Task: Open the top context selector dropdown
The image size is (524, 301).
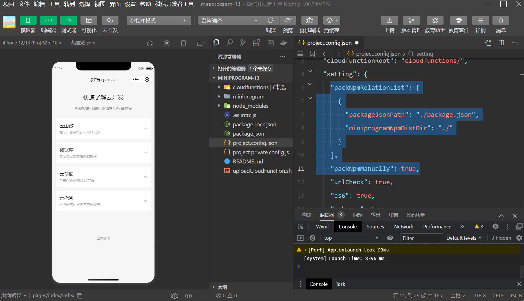Action: [351, 238]
